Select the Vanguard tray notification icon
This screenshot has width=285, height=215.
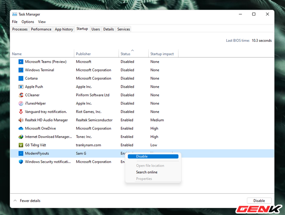[21, 112]
